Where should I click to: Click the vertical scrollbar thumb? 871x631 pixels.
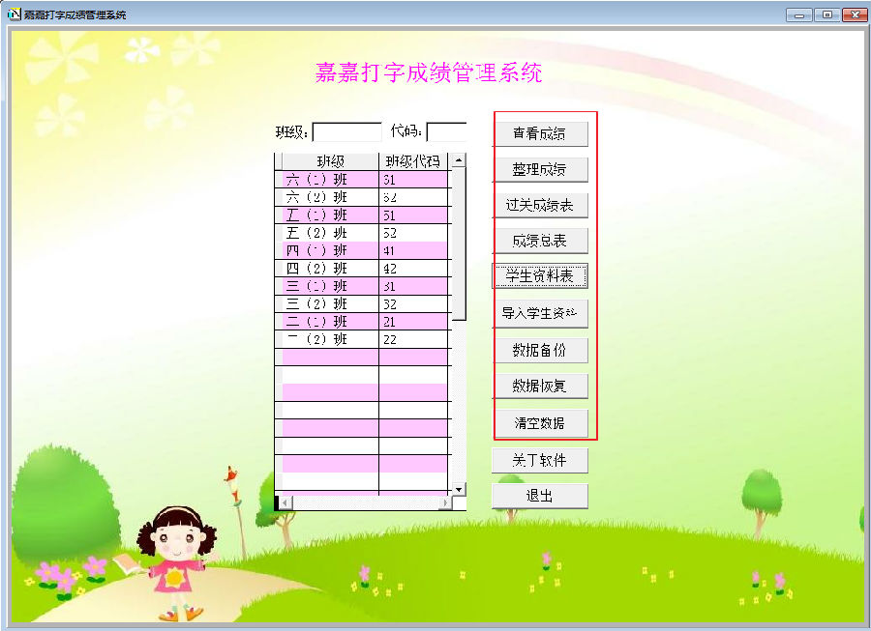pyautogui.click(x=459, y=244)
